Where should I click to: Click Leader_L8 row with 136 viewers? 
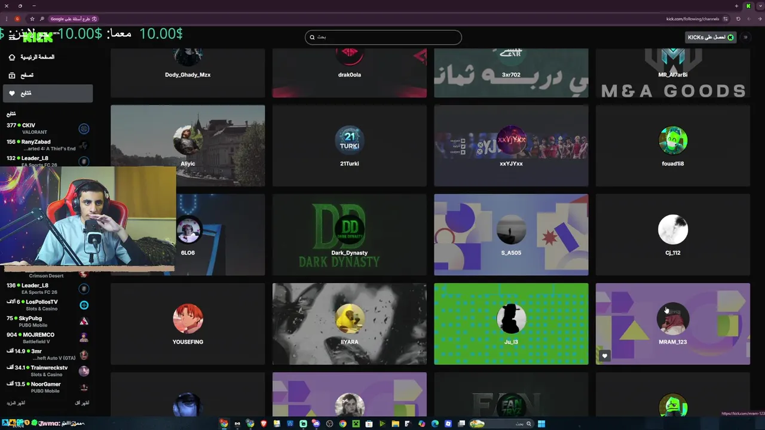[48, 288]
